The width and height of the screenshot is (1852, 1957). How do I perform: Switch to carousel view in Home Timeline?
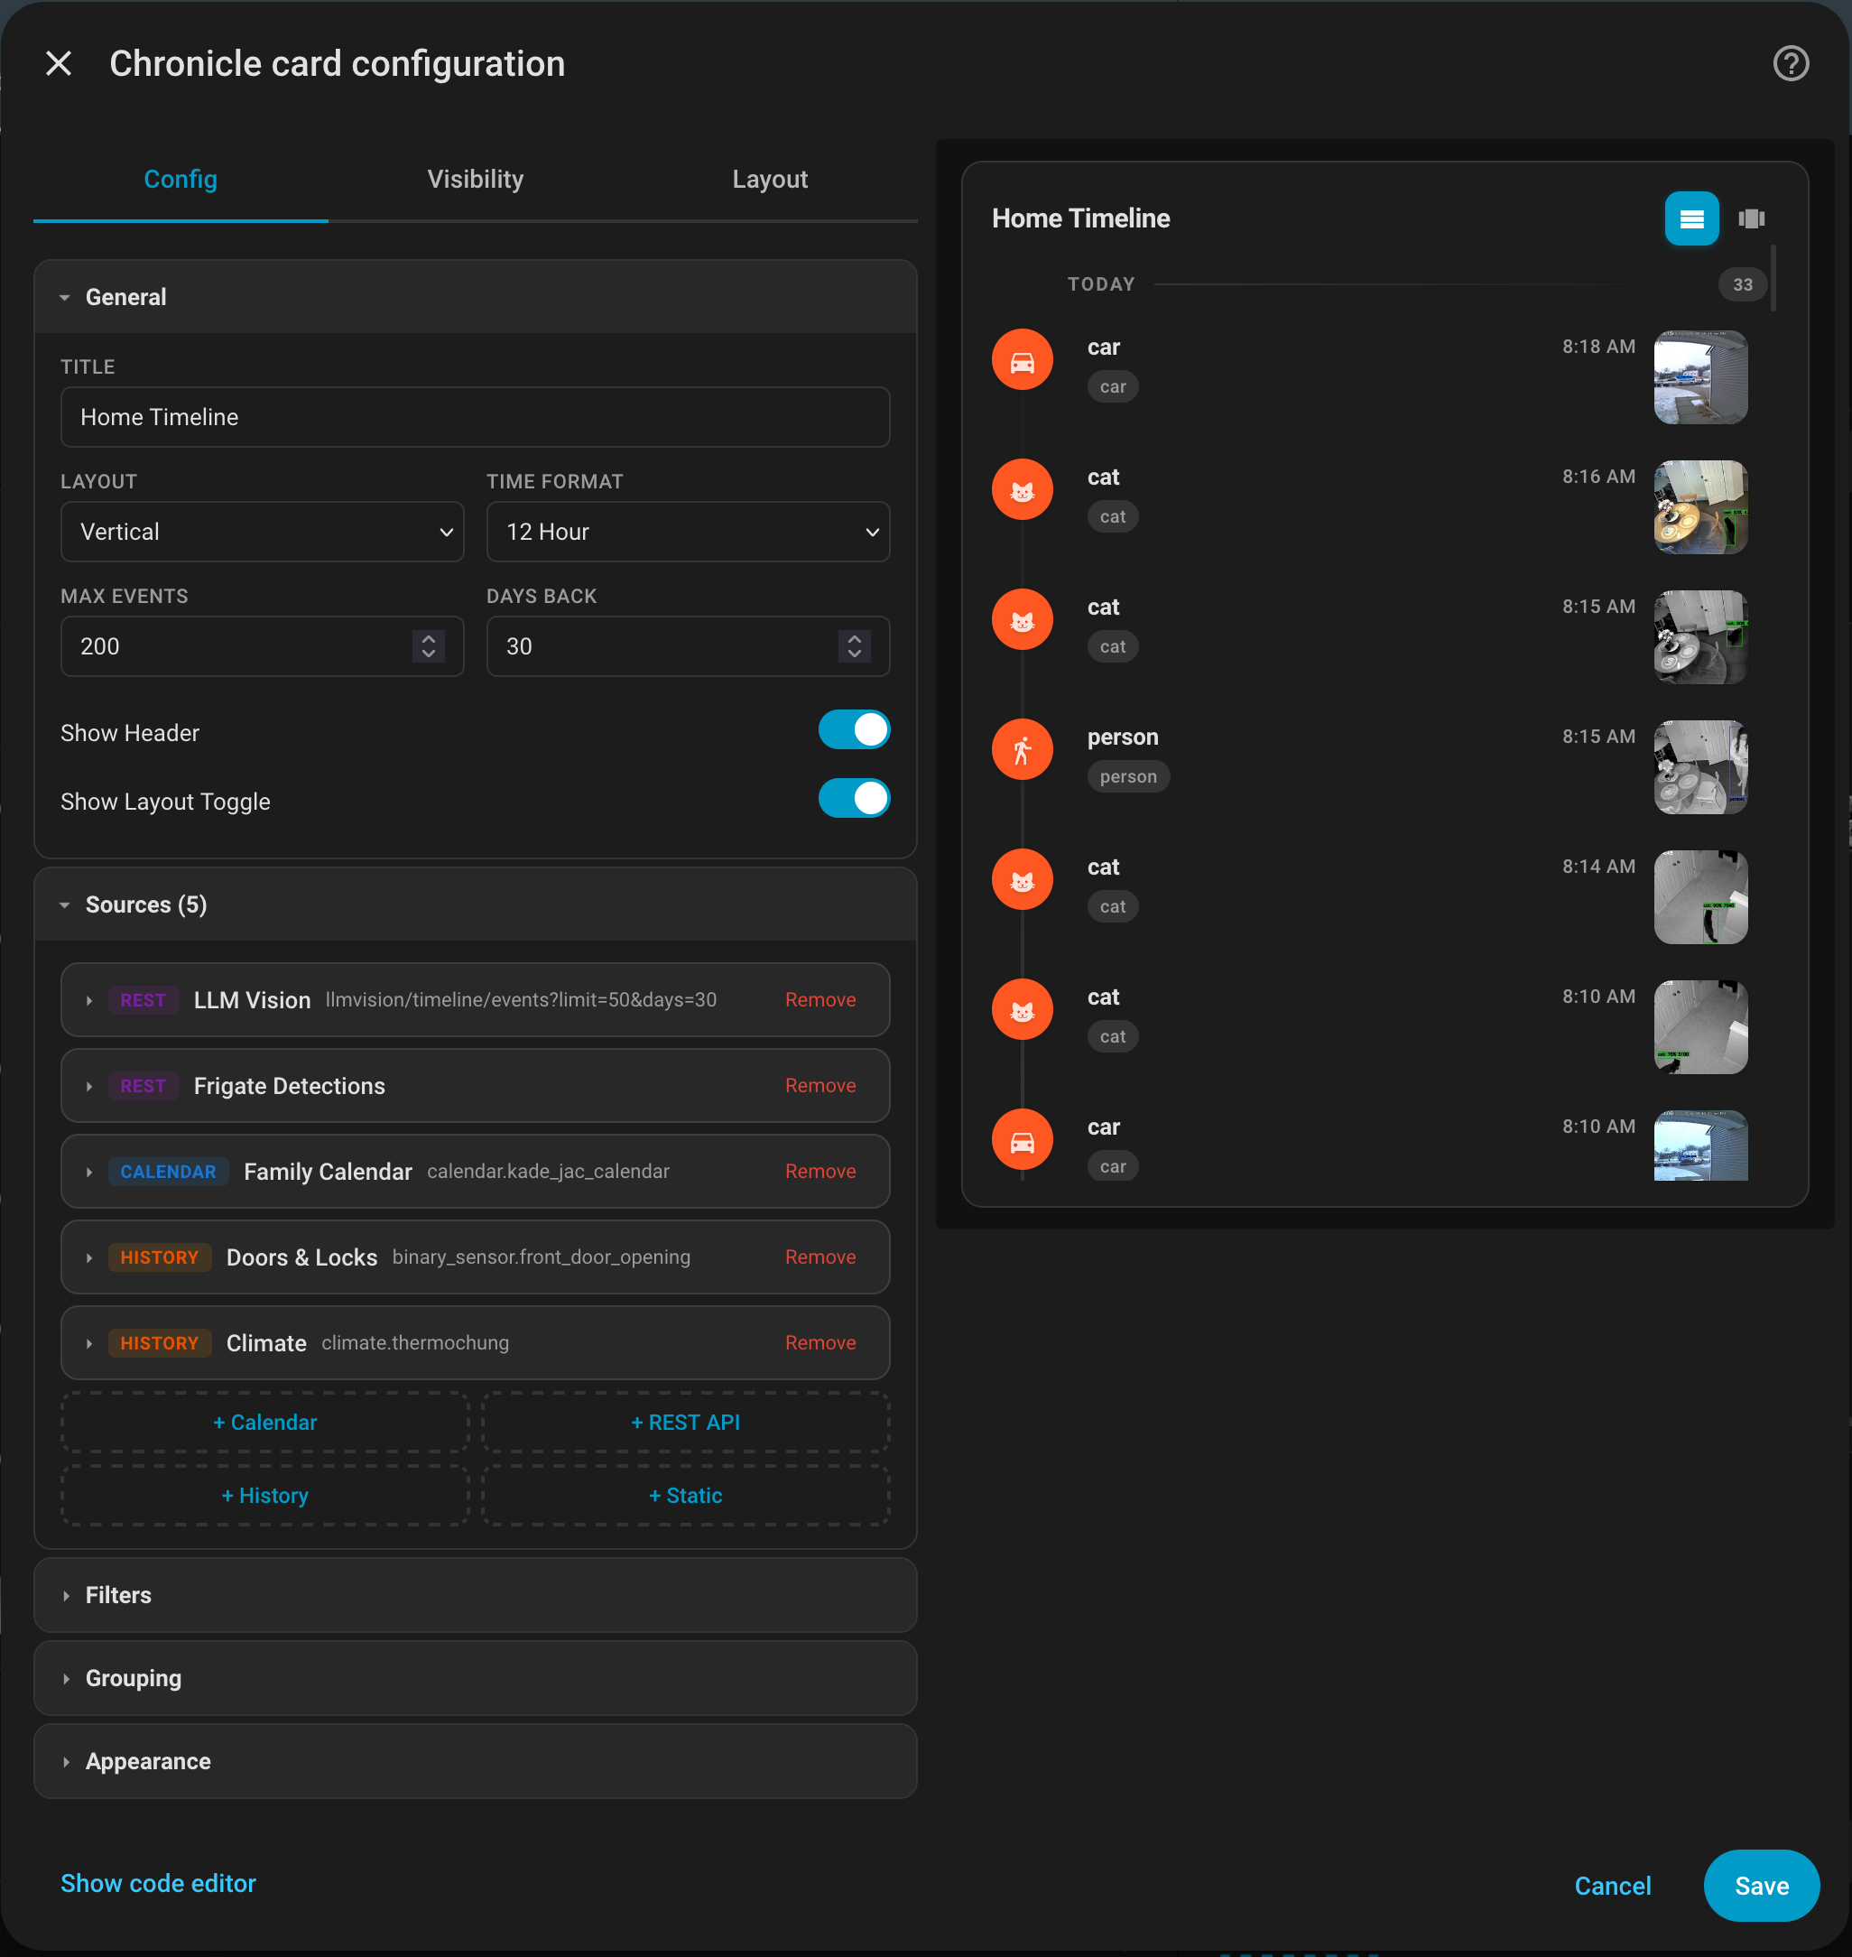click(x=1751, y=218)
